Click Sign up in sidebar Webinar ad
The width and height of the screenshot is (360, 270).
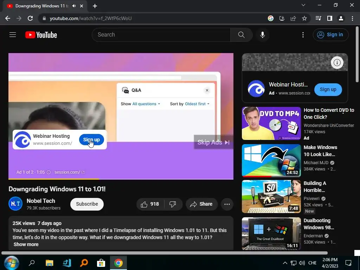[328, 90]
